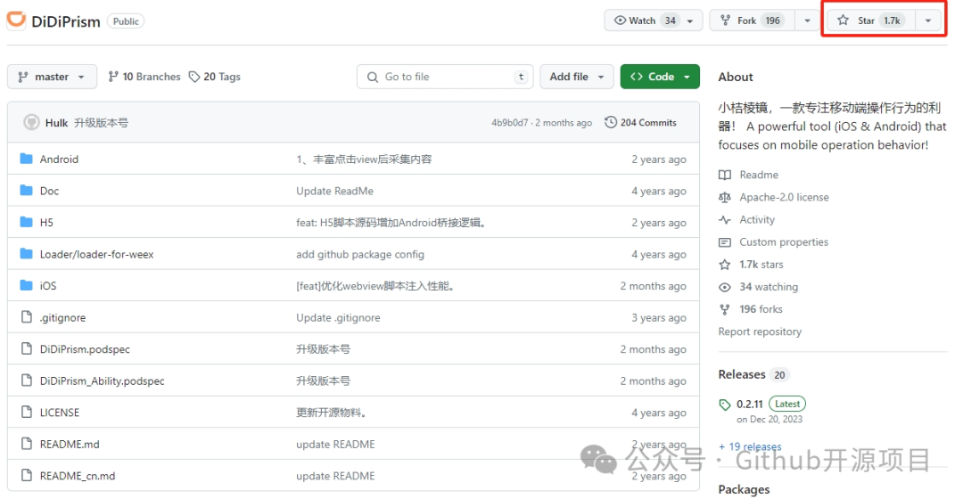Click the README_cn.md file icon

click(x=27, y=475)
